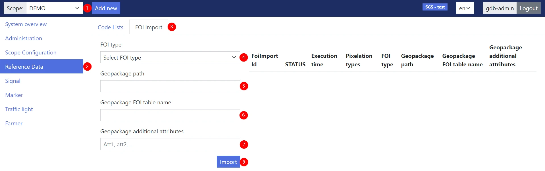Image resolution: width=545 pixels, height=171 pixels.
Task: Go to Traffic light section
Action: tap(19, 109)
